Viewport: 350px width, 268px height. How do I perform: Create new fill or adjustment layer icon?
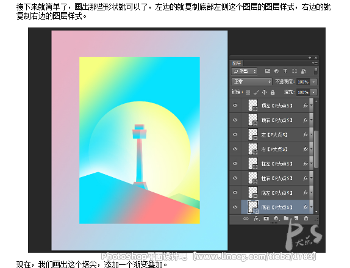276,219
